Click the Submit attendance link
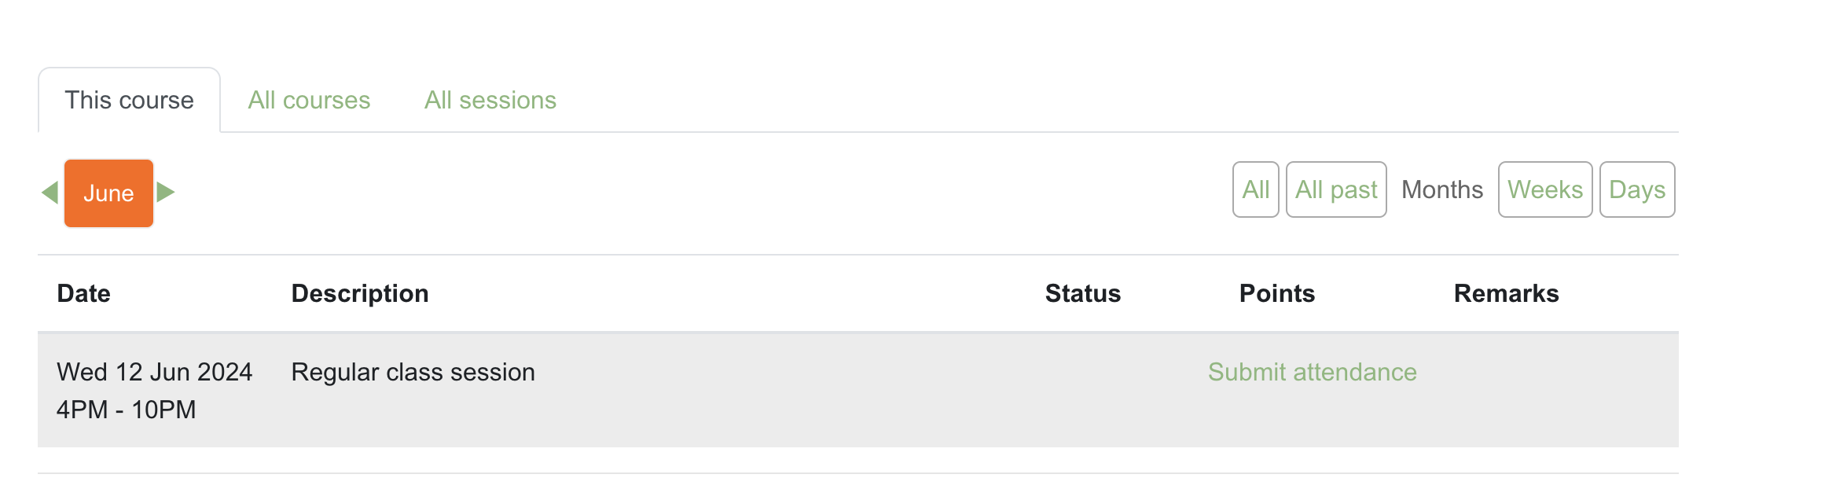1847x500 pixels. (1312, 372)
